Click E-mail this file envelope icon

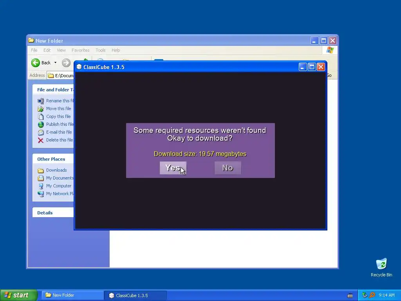(x=41, y=132)
